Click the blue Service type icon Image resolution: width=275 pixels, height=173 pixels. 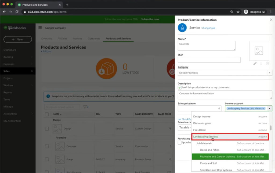point(182,28)
